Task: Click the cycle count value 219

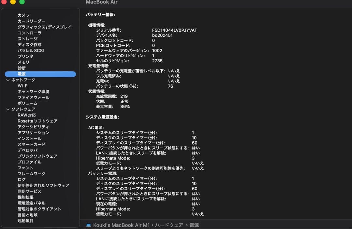Action: pyautogui.click(x=124, y=96)
